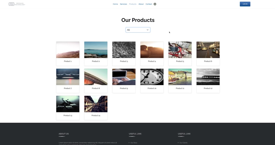Viewport: 275px width, 145px height.
Task: Click the "Product 8" caption text
Action: (x=96, y=88)
